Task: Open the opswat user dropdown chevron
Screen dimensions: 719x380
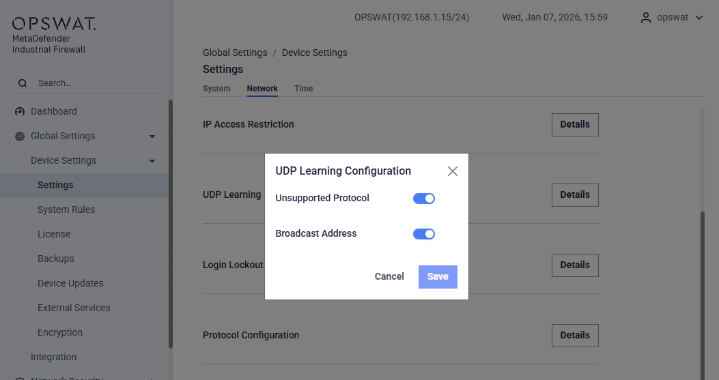Action: click(699, 18)
